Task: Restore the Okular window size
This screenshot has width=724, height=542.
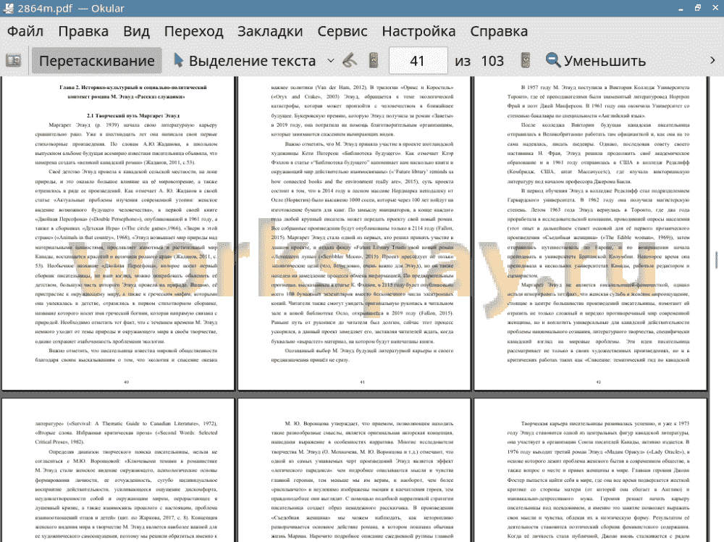Action: [698, 8]
